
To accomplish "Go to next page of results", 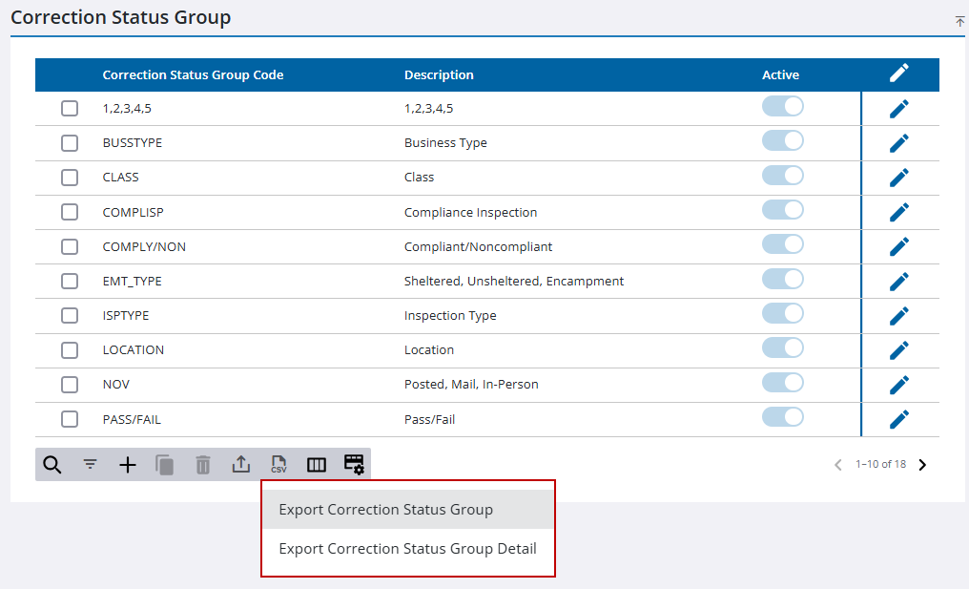I will [922, 465].
